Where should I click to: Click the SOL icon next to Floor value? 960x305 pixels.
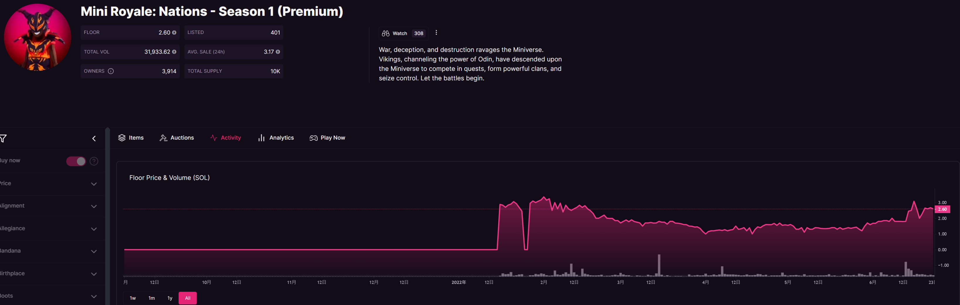174,33
